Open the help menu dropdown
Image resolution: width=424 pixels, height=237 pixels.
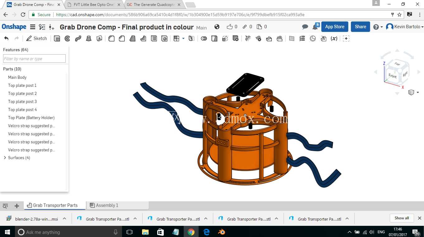(378, 27)
